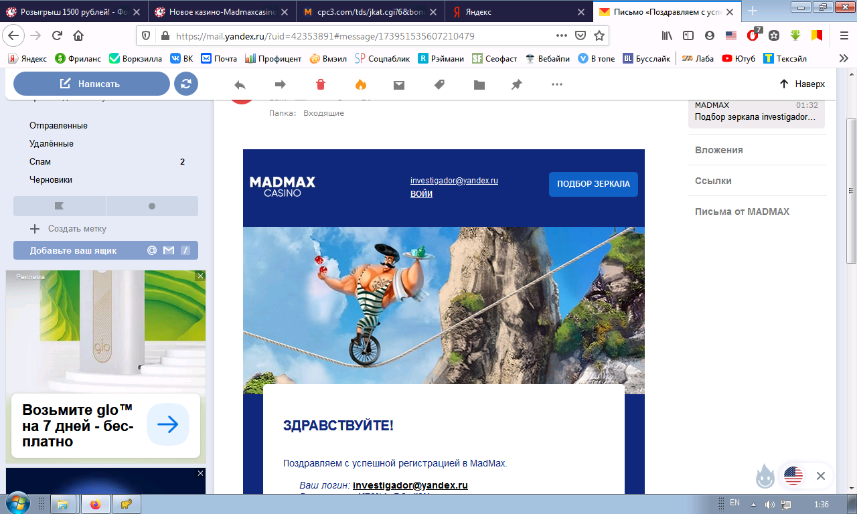Pin the message with the pushpin icon
The height and width of the screenshot is (514, 857).
516,84
